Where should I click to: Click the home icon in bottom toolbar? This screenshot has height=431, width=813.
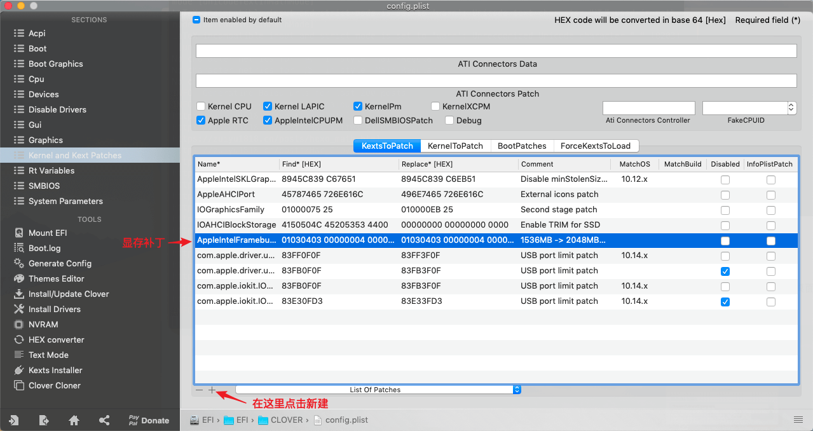pyautogui.click(x=74, y=420)
